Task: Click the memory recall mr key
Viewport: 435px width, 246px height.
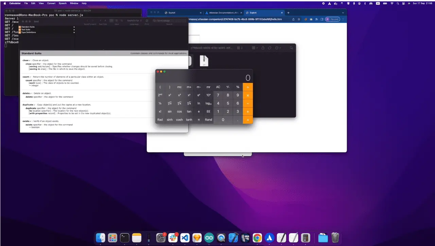Action: click(x=209, y=87)
